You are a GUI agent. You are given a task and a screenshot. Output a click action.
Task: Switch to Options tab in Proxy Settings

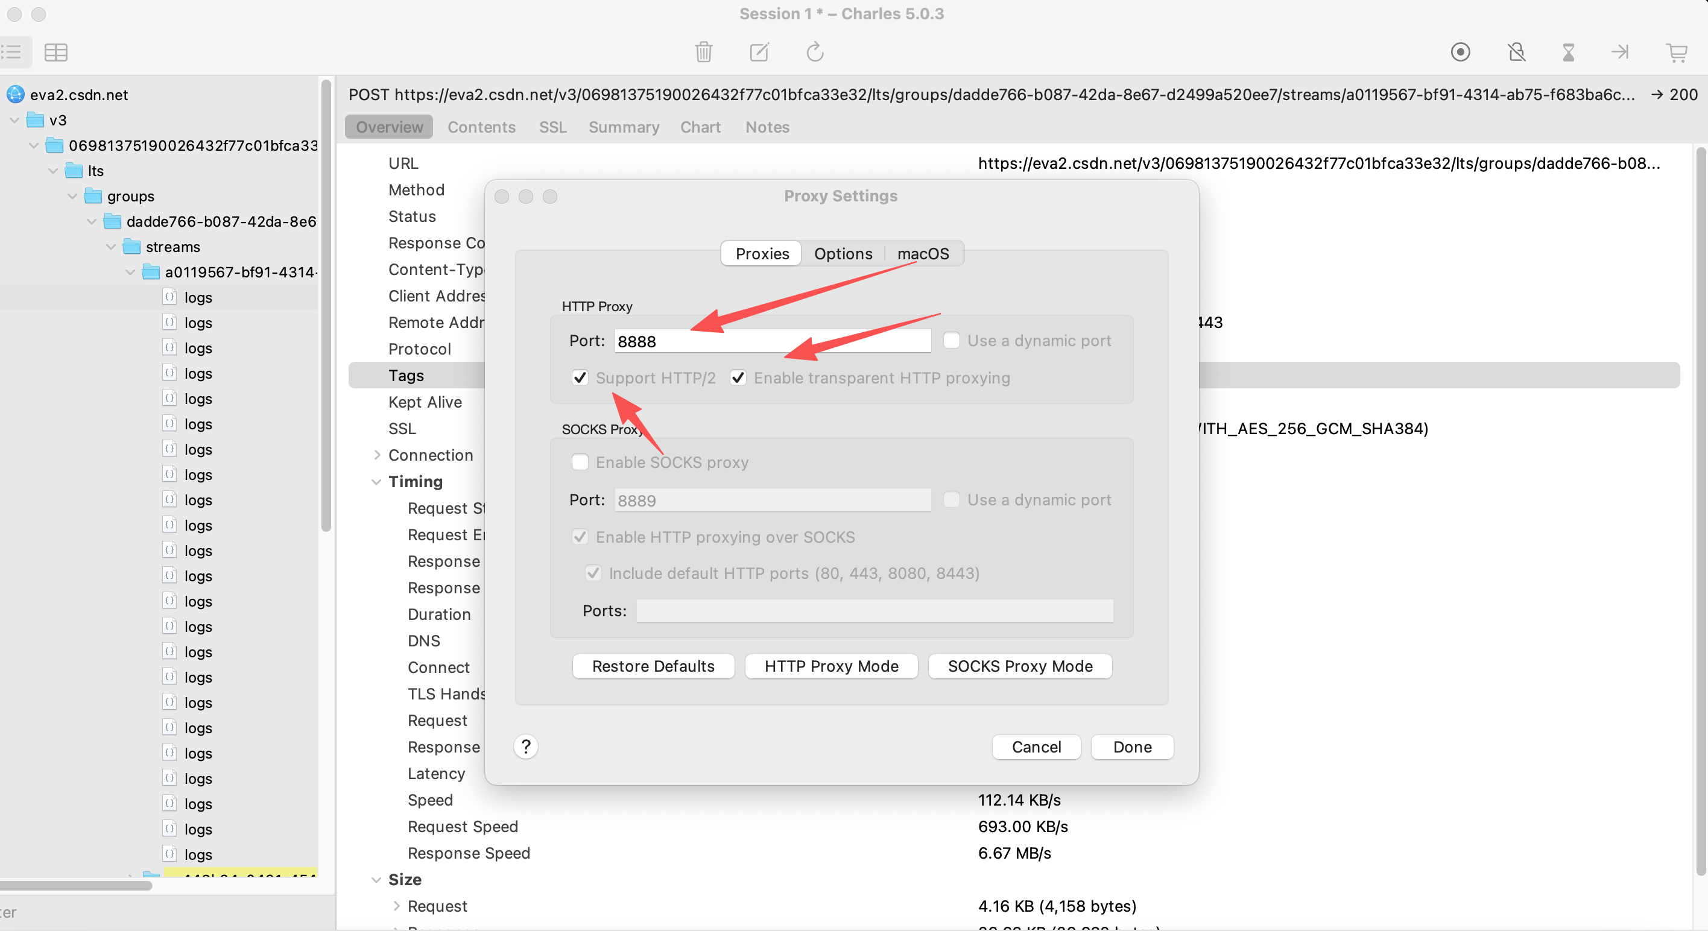843,254
